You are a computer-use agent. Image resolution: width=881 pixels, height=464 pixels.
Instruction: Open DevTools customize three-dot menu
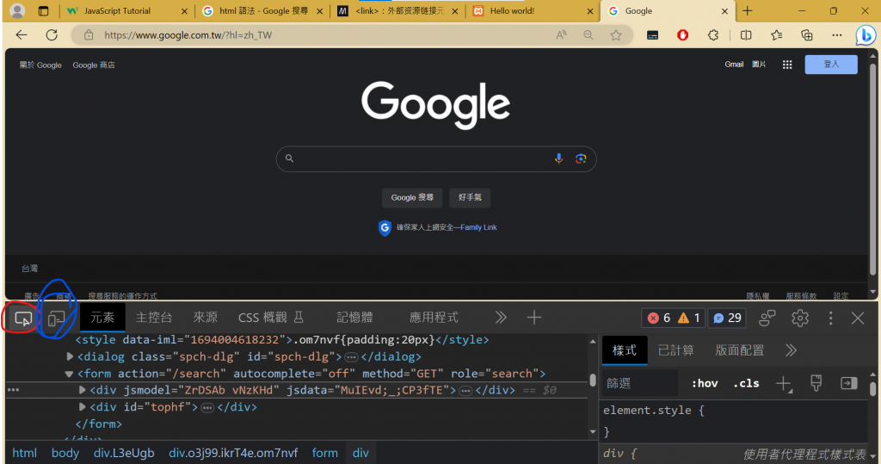coord(830,319)
